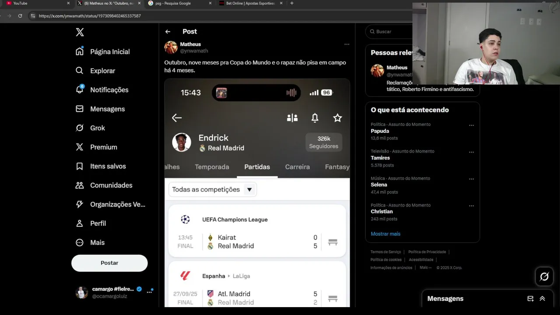
Task: Close the psg - Pesquisa Google tab
Action: pos(210,3)
